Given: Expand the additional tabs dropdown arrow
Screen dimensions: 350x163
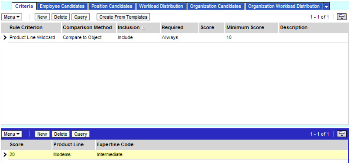Looking at the screenshot, I should [326, 7].
